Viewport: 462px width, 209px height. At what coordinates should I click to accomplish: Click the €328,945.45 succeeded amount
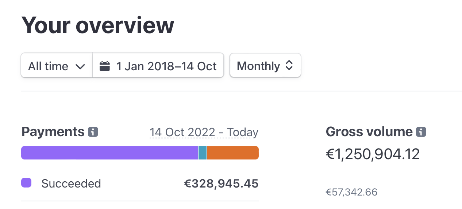(221, 184)
